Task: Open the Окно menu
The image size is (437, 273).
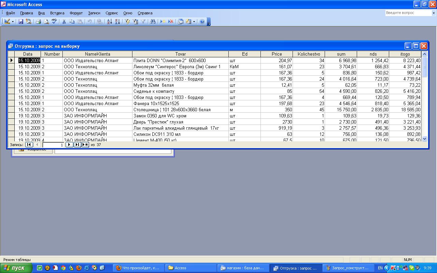Action: 128,13
